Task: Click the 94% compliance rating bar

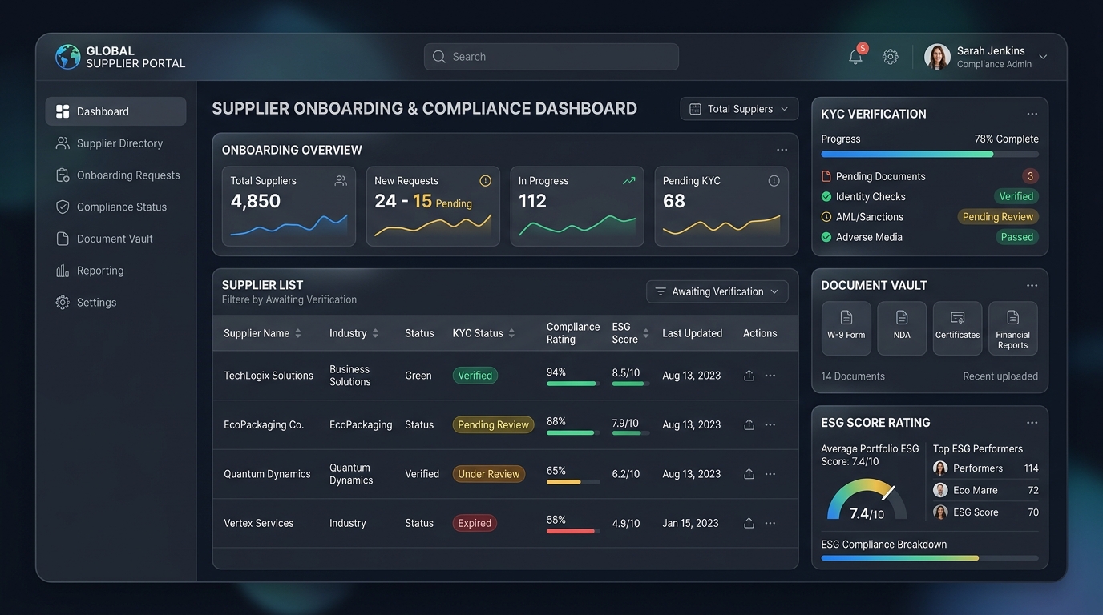Action: [x=573, y=384]
